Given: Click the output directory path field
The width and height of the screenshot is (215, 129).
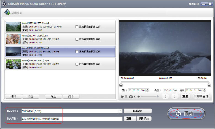Looking at the screenshot, I should click(x=72, y=119).
